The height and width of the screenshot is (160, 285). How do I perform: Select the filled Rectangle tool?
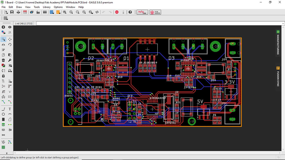(x=3, y=119)
